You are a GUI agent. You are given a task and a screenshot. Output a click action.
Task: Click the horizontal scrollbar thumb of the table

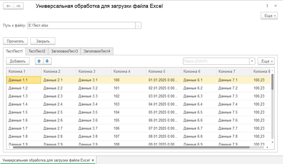(131, 147)
